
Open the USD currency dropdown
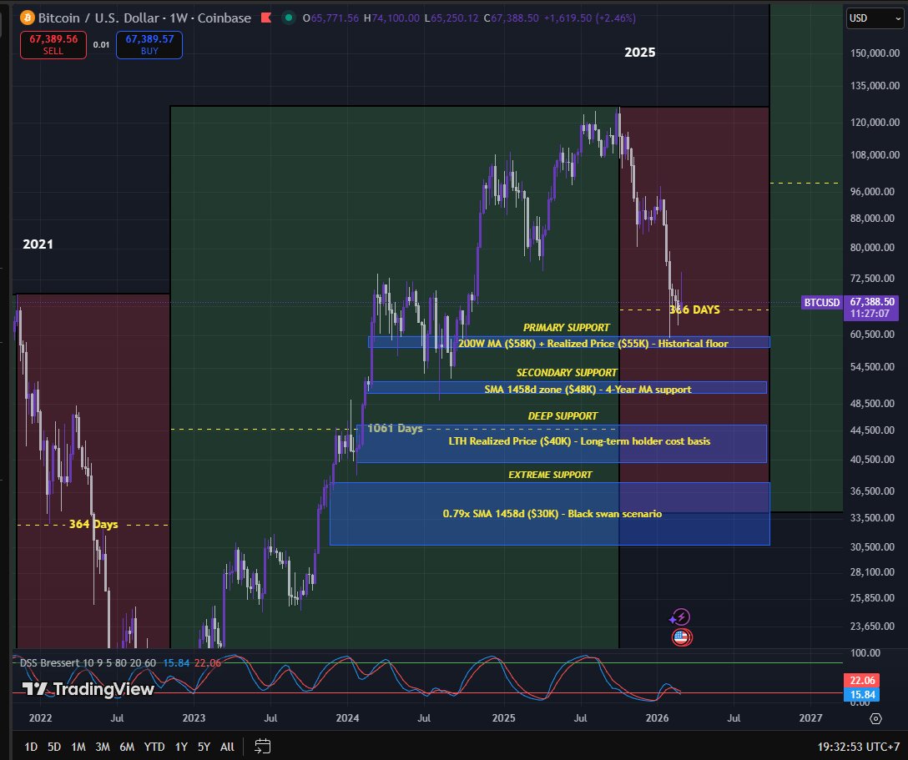click(x=875, y=18)
